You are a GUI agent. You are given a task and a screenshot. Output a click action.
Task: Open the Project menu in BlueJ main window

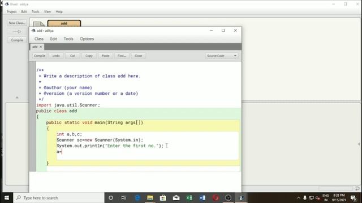coord(11,11)
